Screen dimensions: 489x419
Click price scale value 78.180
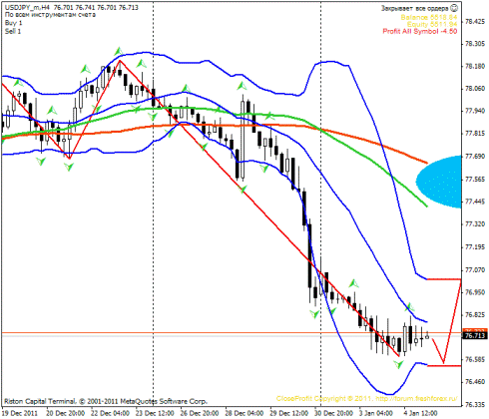point(475,67)
